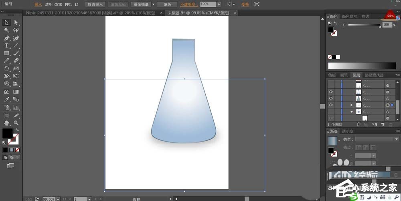Click the K color slider track
The image size is (401, 201).
pyautogui.click(x=364, y=25)
